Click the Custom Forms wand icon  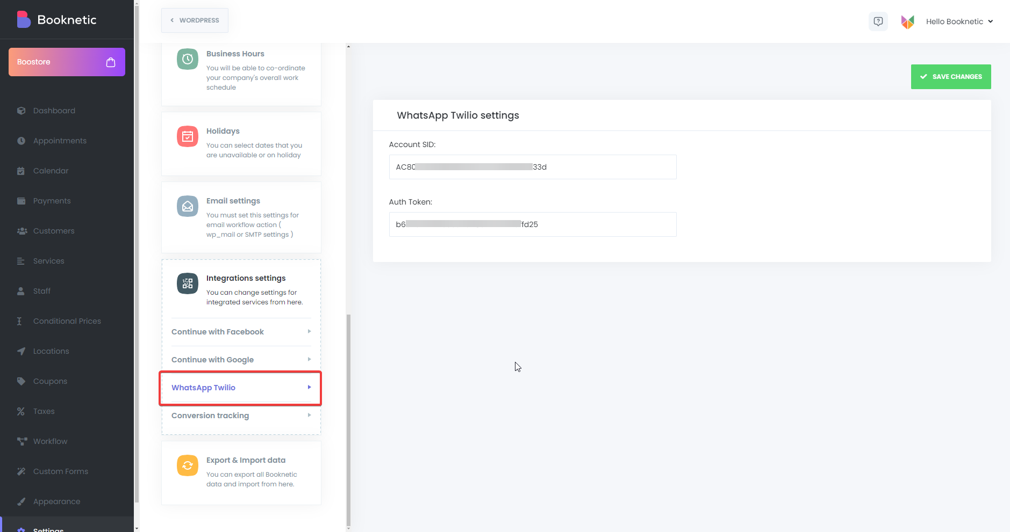coord(21,471)
